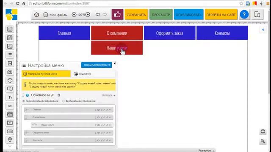Publish the site with ОПУБЛИКОВАТЬ
The height and width of the screenshot is (152, 271).
[188, 15]
